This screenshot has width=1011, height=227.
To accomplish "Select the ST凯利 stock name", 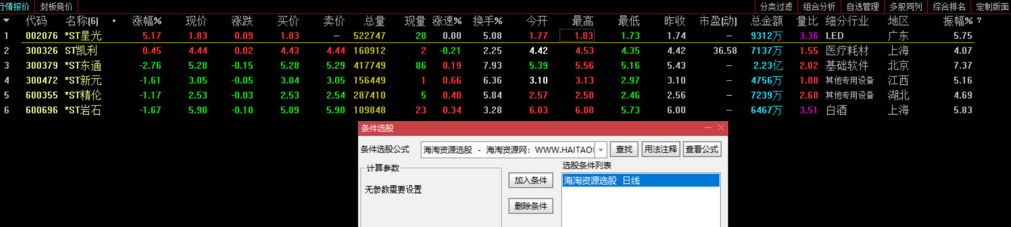I will click(81, 51).
